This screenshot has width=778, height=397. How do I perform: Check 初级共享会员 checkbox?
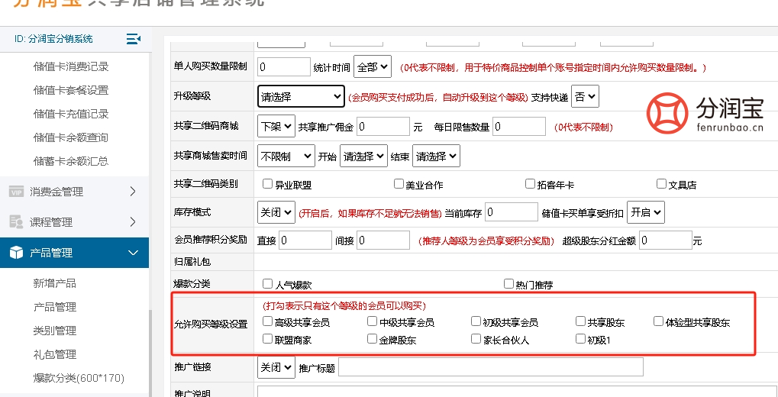pyautogui.click(x=476, y=321)
